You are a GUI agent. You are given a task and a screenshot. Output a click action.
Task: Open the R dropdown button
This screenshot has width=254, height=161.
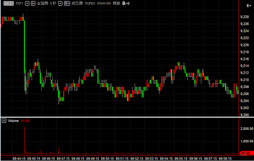67,4
